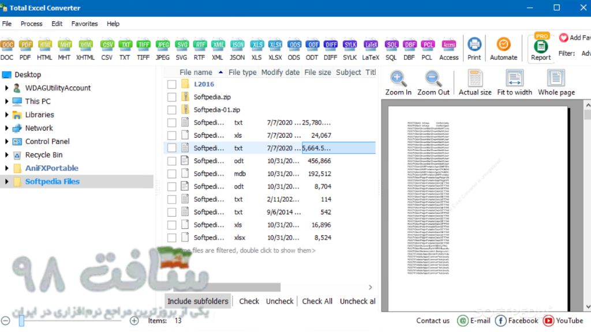Open the YouTube link

tap(563, 320)
